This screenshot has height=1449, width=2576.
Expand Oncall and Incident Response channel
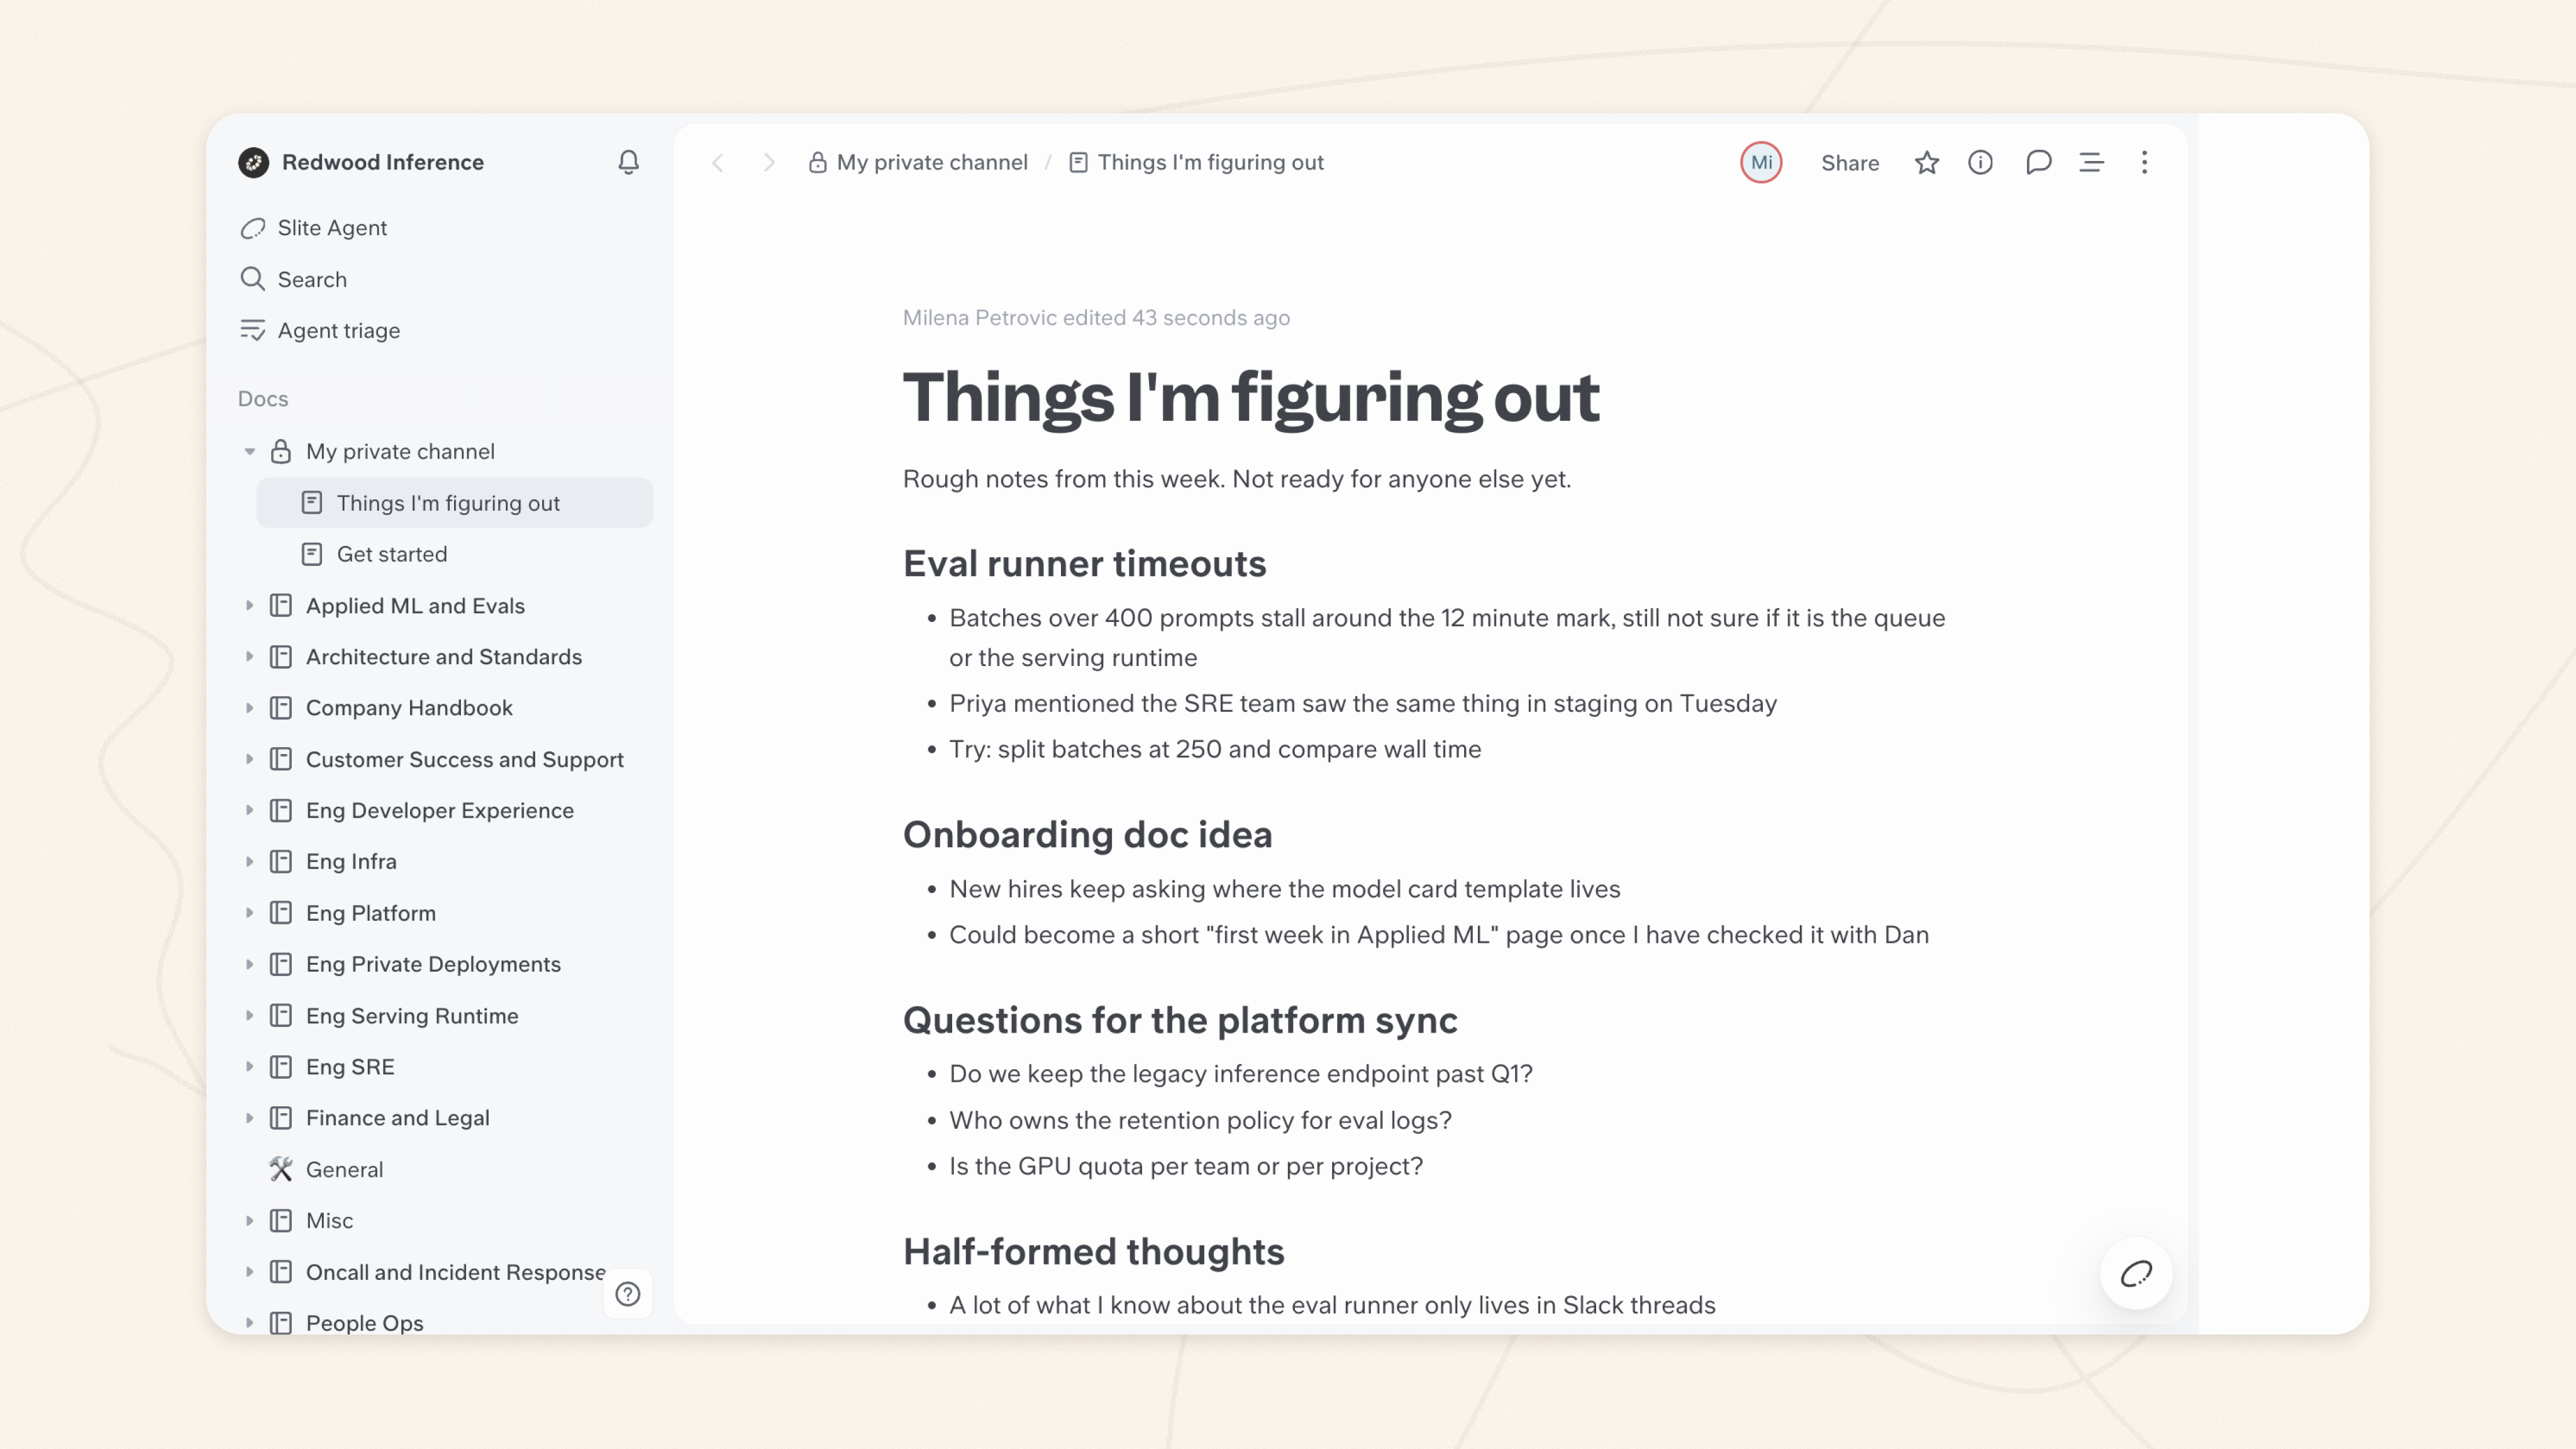pyautogui.click(x=249, y=1271)
